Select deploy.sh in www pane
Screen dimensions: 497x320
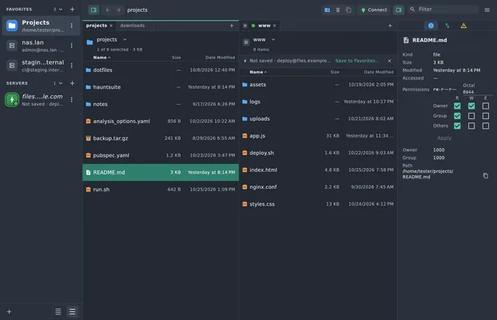click(x=318, y=153)
